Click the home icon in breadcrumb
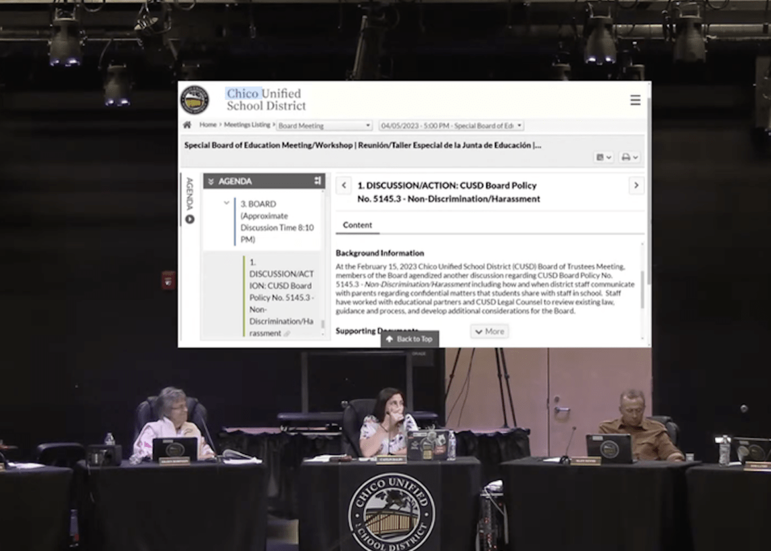Viewport: 771px width, 551px height. [x=187, y=125]
